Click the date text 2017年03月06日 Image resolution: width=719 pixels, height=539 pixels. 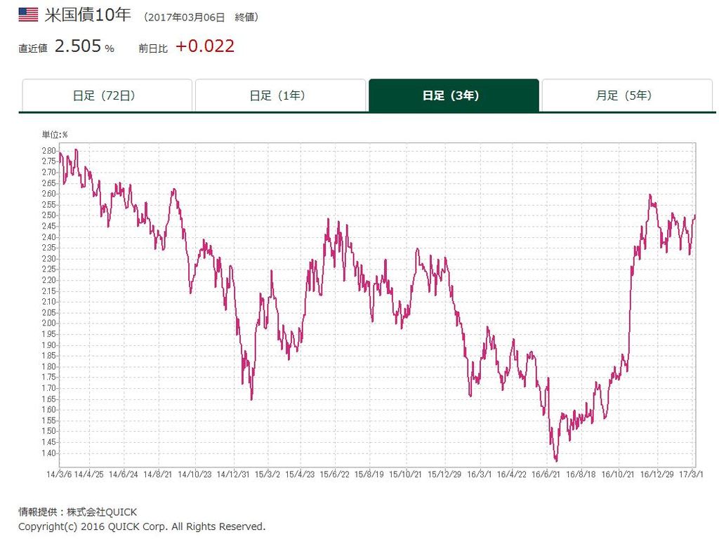coord(187,18)
